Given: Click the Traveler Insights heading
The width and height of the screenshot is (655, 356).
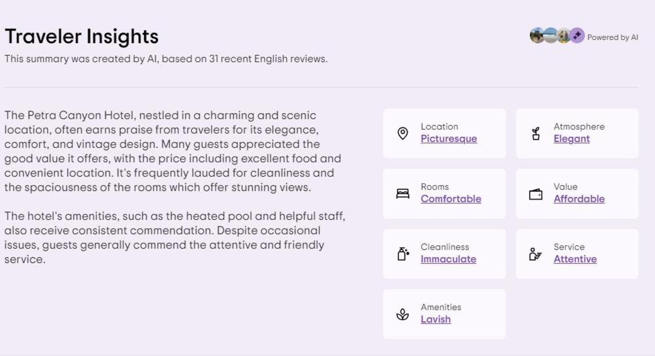Looking at the screenshot, I should tap(81, 36).
